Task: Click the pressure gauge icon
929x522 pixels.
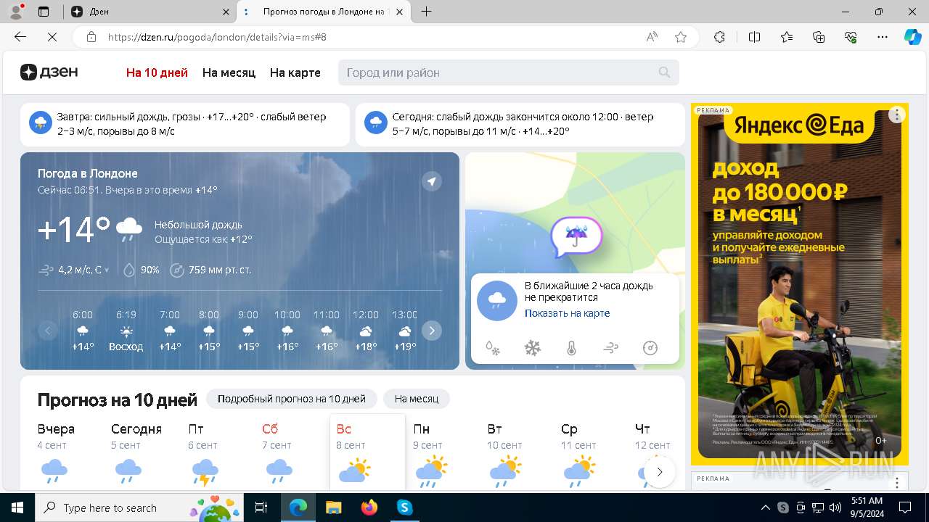Action: 177,270
